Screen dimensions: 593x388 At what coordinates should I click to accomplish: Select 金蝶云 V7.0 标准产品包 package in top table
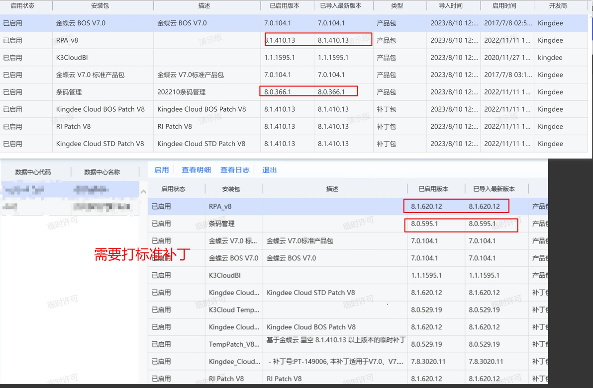tap(90, 75)
